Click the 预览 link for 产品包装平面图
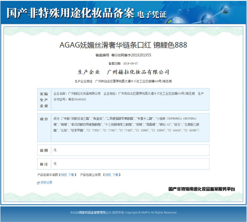This screenshot has width=247, height=222. coord(64,175)
